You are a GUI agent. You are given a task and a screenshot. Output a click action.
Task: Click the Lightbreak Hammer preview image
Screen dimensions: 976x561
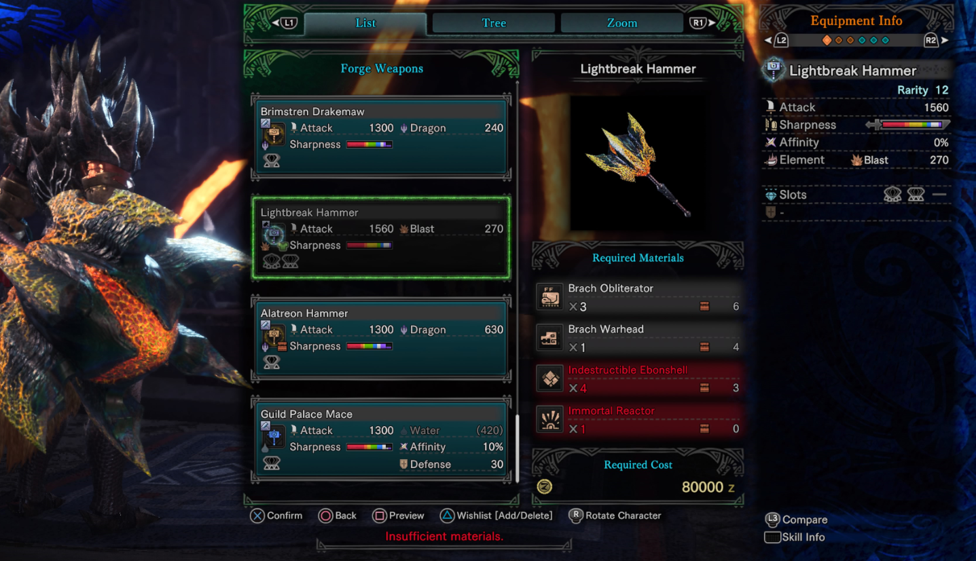(638, 165)
